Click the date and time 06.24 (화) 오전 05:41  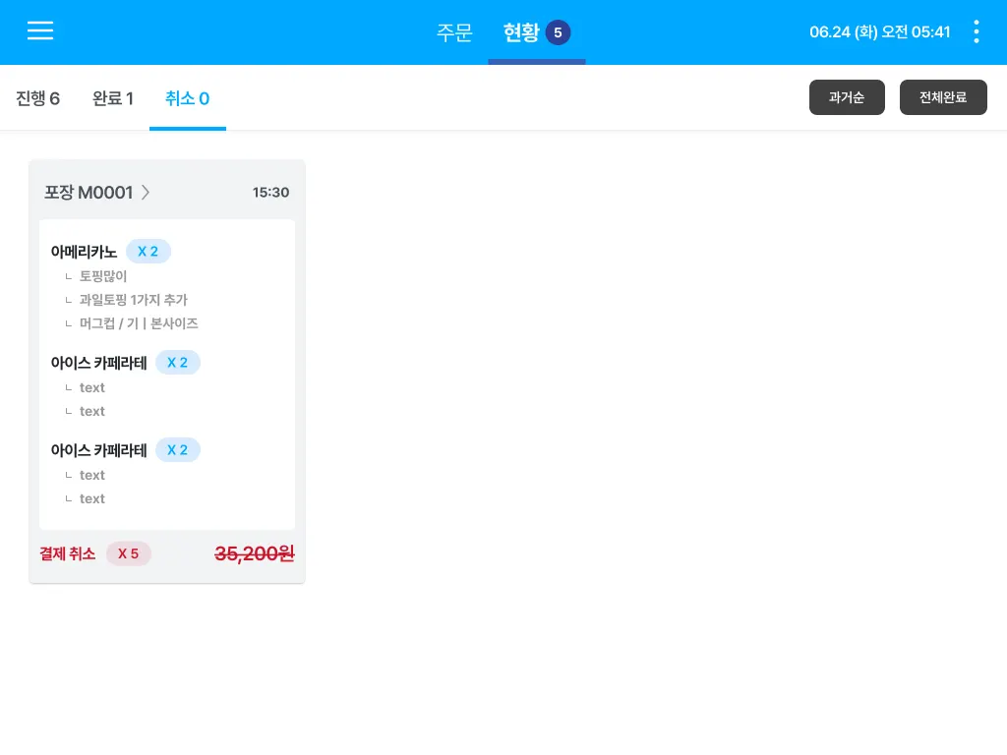[x=879, y=32]
